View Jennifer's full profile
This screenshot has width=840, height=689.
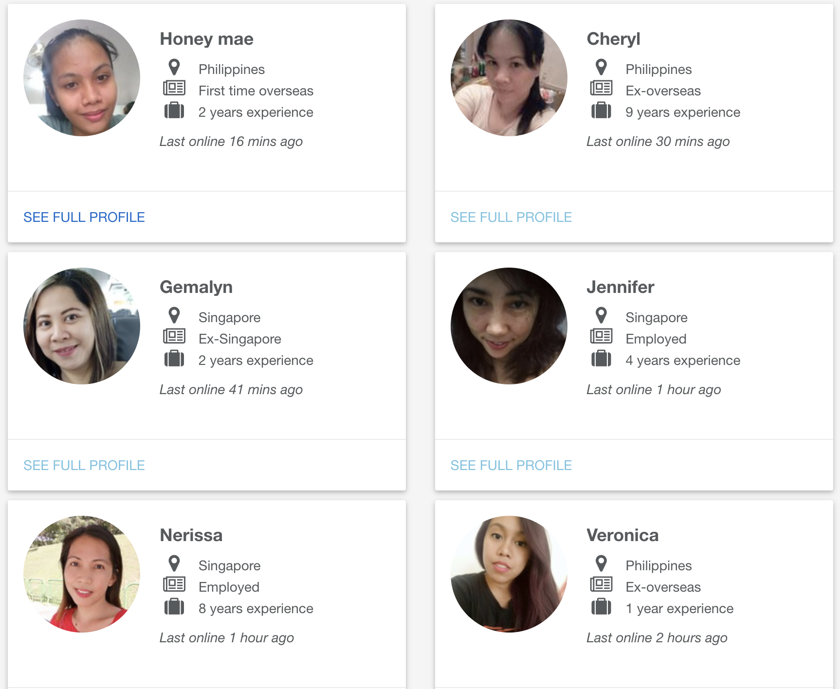click(x=511, y=465)
